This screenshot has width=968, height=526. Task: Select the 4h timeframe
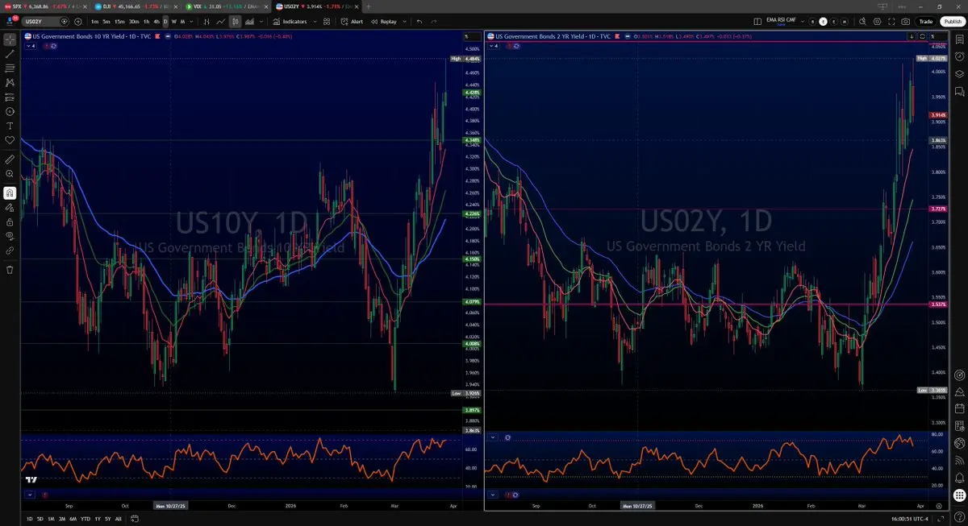pyautogui.click(x=156, y=22)
